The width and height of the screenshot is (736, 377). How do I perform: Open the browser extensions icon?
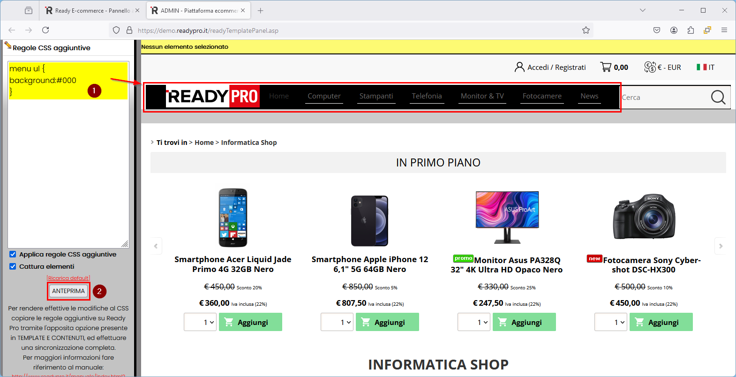point(691,30)
